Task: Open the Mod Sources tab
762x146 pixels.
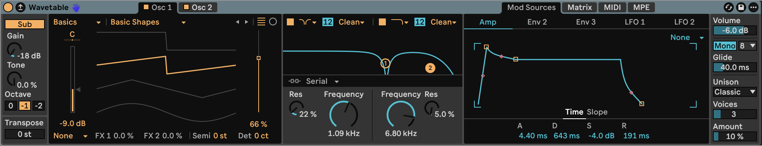Action: [x=531, y=7]
